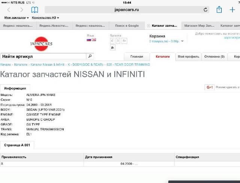240x183 pixels.
Task: Open the Мои закладки bookmarks folder
Action: [16, 18]
